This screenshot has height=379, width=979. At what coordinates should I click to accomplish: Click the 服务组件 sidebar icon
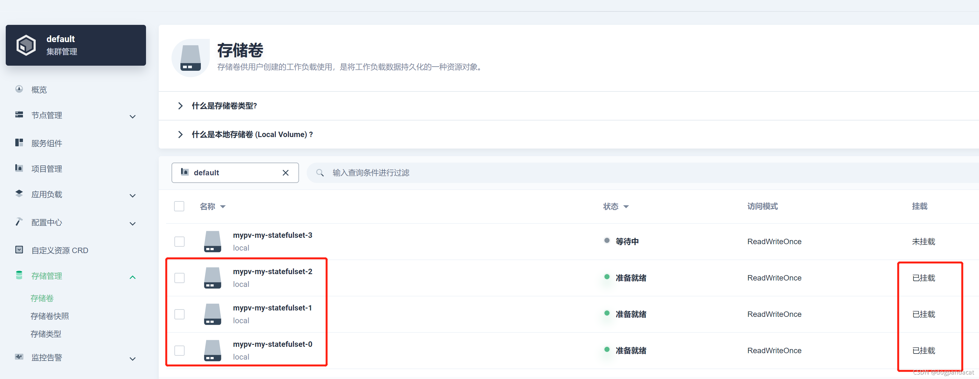[x=19, y=143]
